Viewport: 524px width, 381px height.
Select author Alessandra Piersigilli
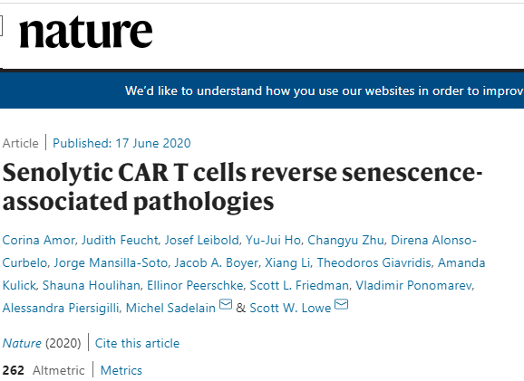pos(61,308)
